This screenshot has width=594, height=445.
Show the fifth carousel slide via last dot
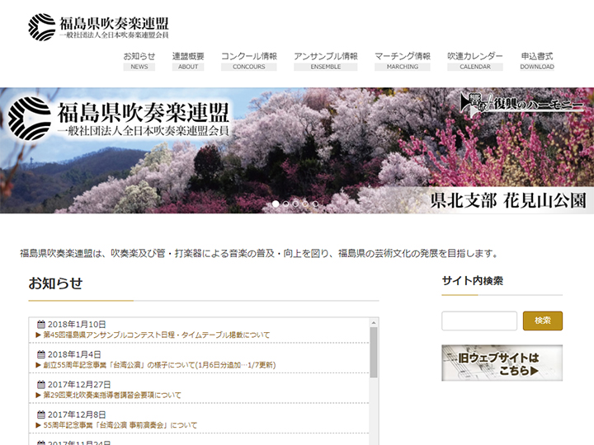pyautogui.click(x=315, y=204)
